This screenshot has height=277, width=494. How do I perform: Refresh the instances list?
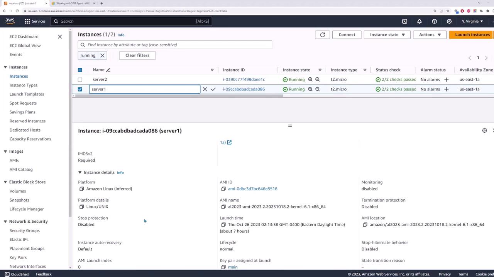[323, 35]
